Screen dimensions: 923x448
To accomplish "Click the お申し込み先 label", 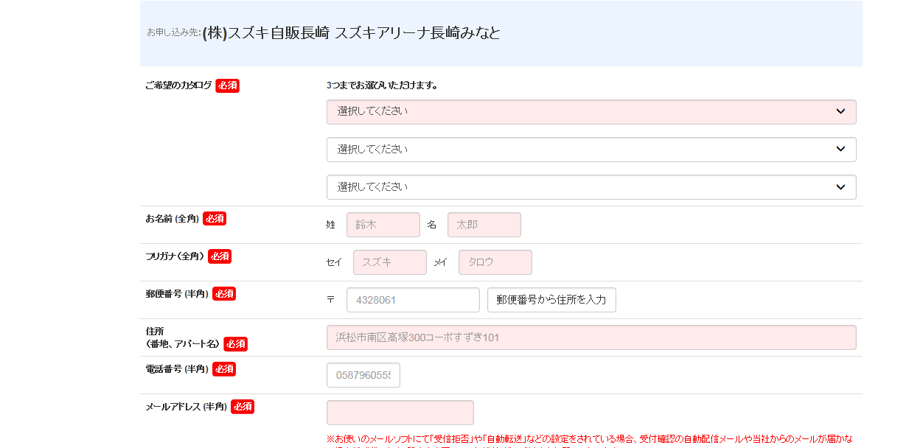I will click(173, 32).
